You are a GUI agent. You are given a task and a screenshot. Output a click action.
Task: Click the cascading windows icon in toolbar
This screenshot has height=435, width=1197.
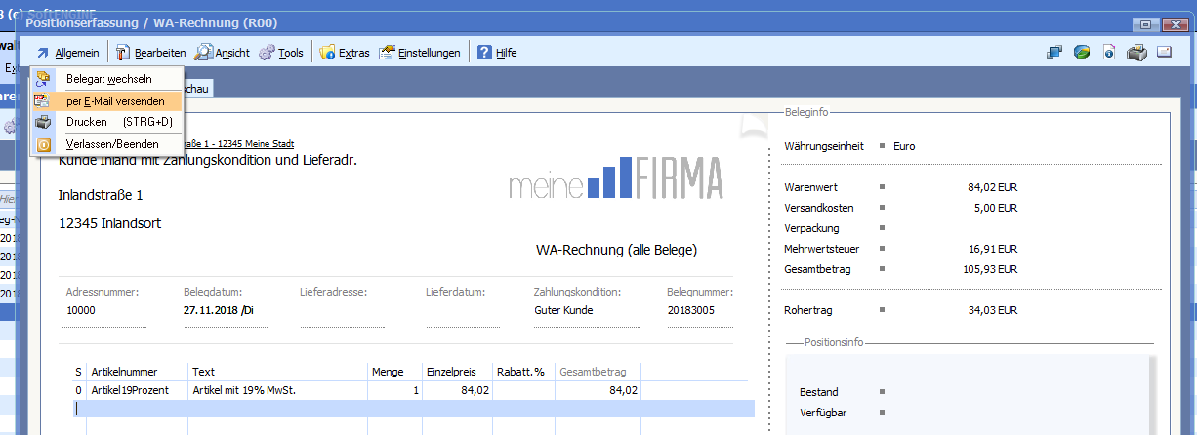tap(1053, 53)
